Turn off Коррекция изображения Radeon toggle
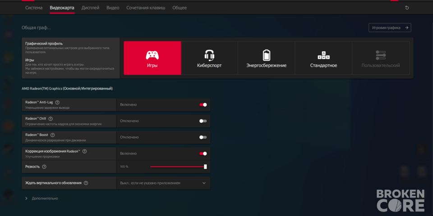This screenshot has width=433, height=216. 203,153
